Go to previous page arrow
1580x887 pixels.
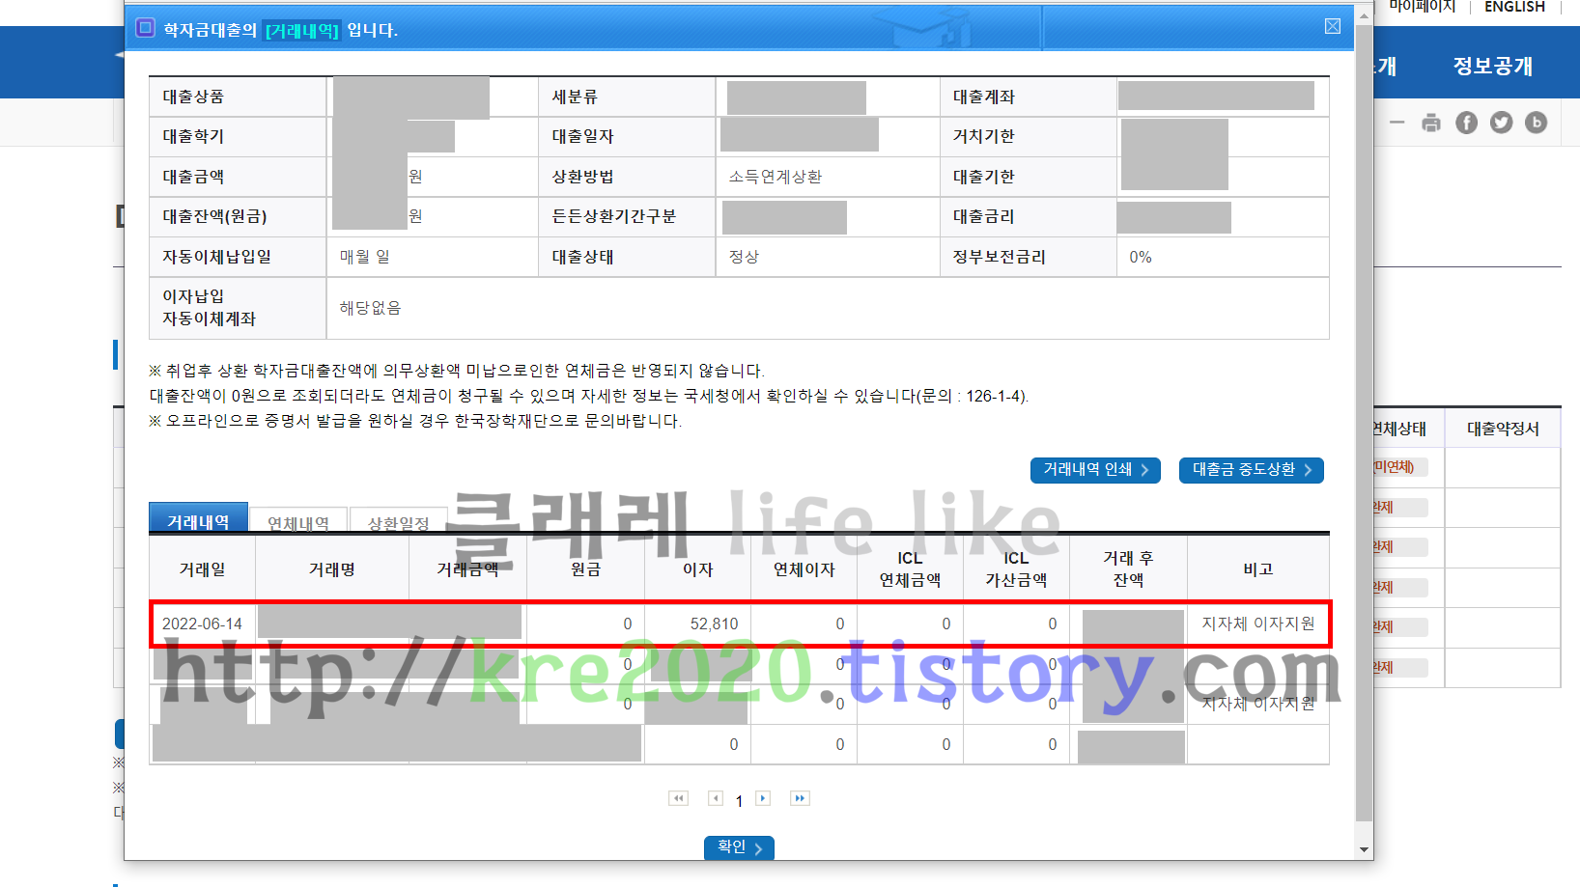[x=716, y=798]
